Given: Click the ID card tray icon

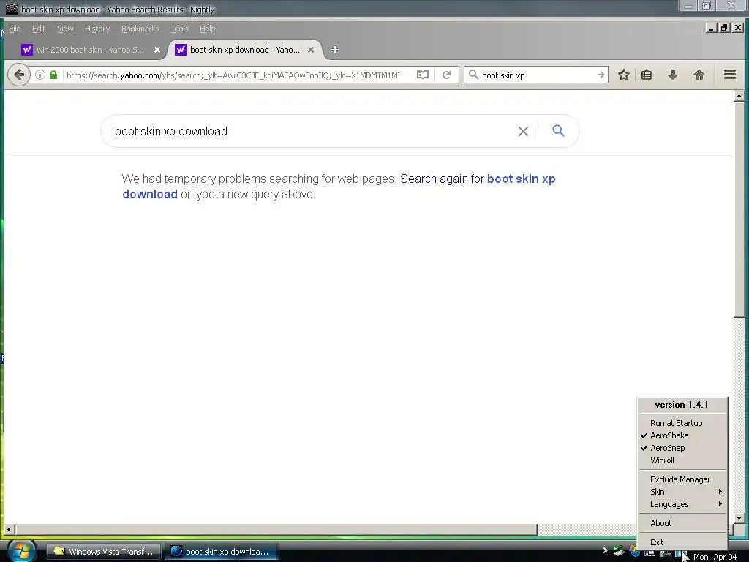Looking at the screenshot, I should click(x=650, y=553).
